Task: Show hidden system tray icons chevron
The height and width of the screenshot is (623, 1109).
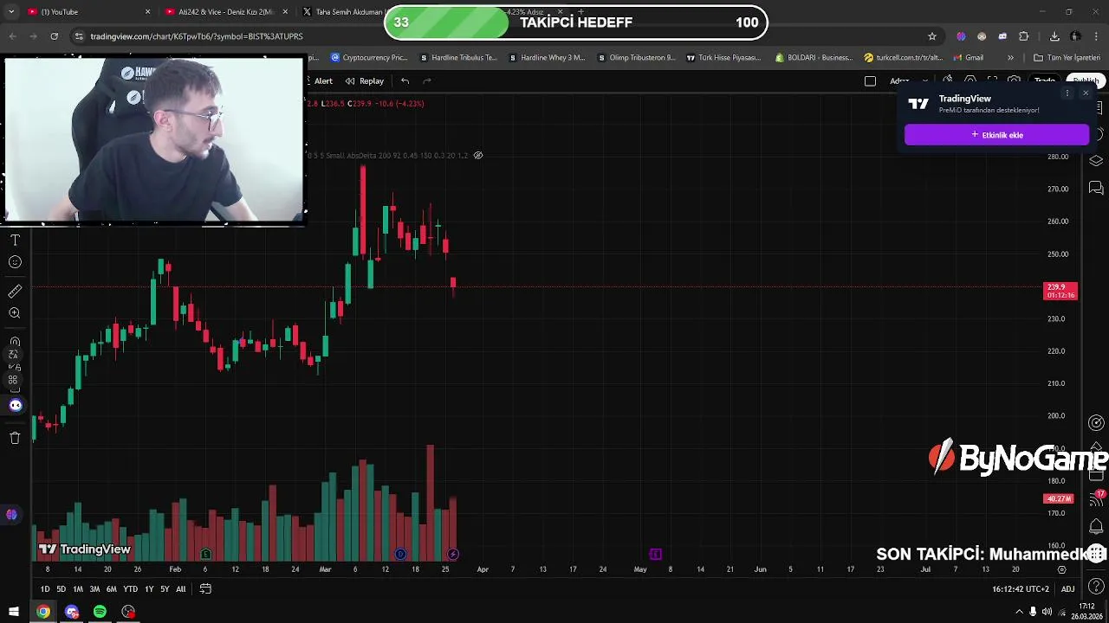Action: tap(1019, 612)
